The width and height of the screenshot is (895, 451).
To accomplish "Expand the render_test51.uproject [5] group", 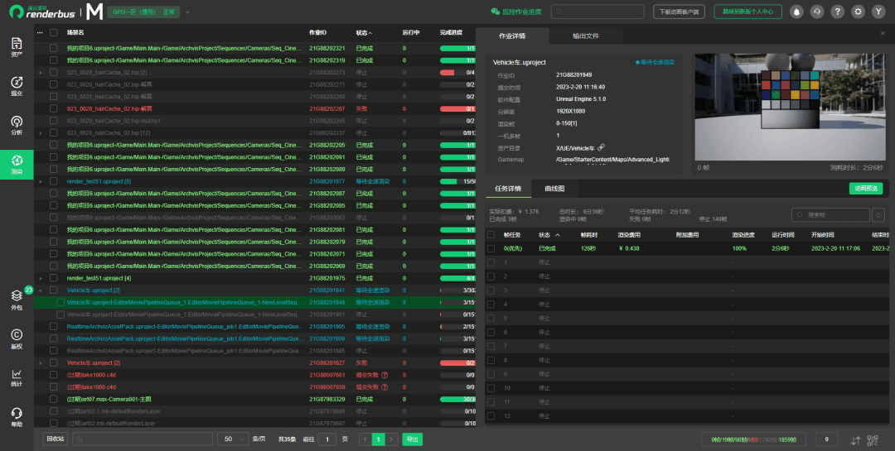I will [x=41, y=181].
